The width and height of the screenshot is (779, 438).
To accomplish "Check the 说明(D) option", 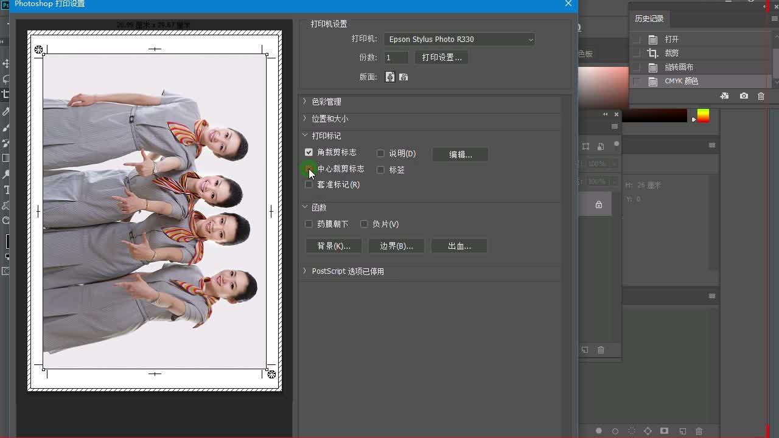I will [380, 153].
